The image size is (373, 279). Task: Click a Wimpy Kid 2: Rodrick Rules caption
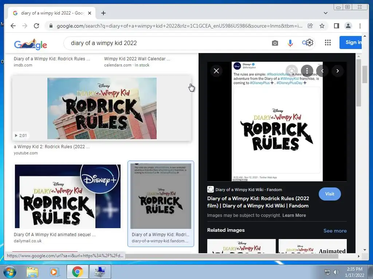click(x=52, y=147)
